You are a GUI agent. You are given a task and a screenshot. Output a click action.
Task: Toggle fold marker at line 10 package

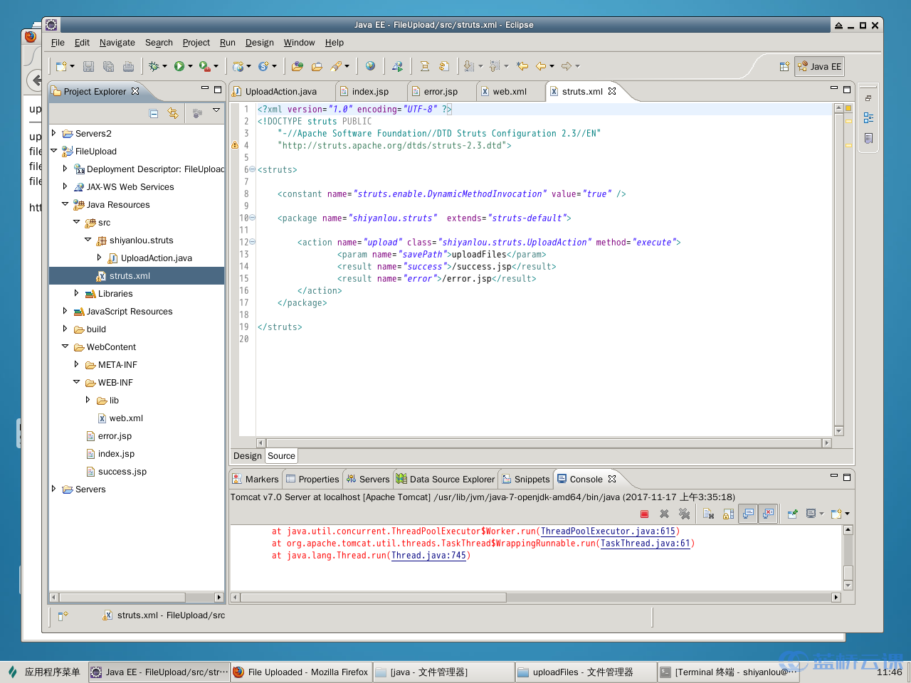(252, 218)
